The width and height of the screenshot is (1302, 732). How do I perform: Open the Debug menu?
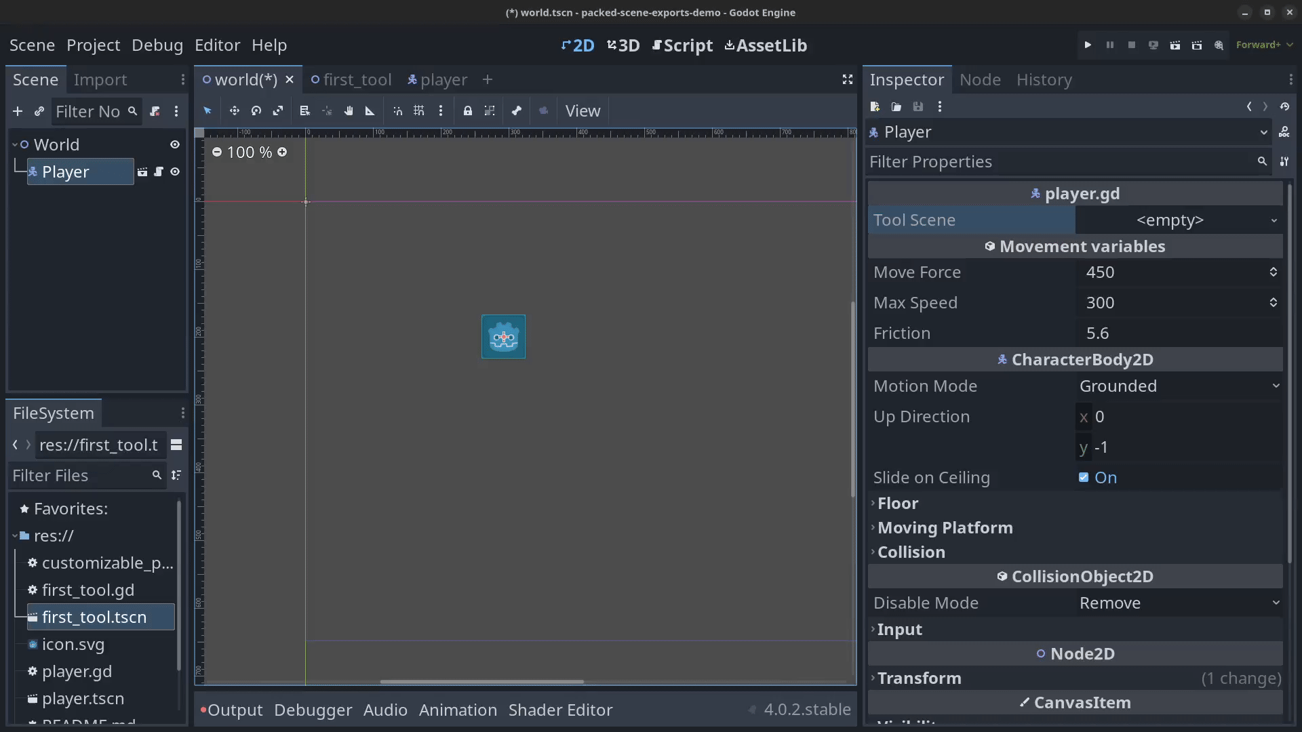(x=157, y=45)
